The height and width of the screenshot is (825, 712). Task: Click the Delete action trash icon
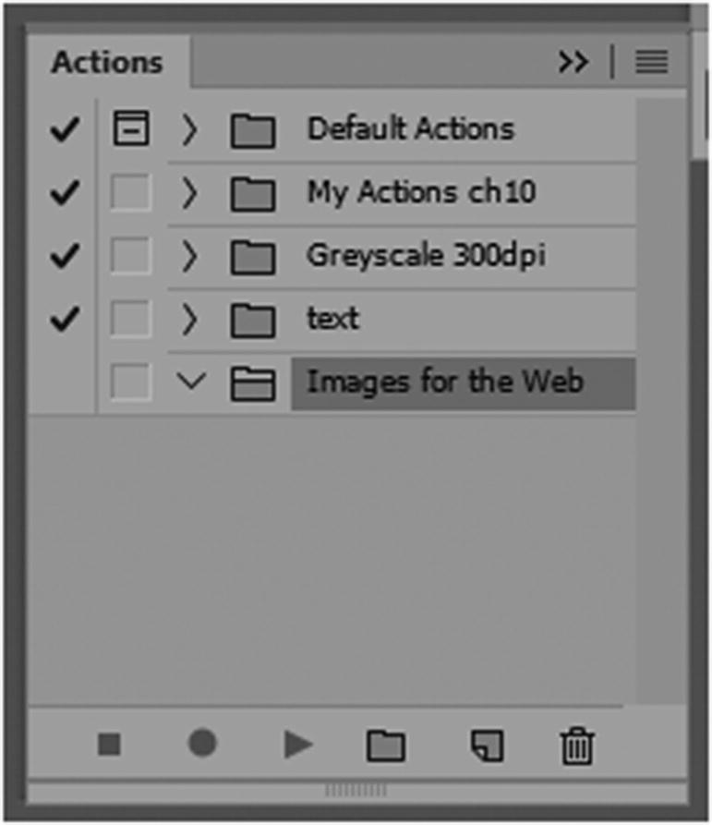(x=576, y=743)
